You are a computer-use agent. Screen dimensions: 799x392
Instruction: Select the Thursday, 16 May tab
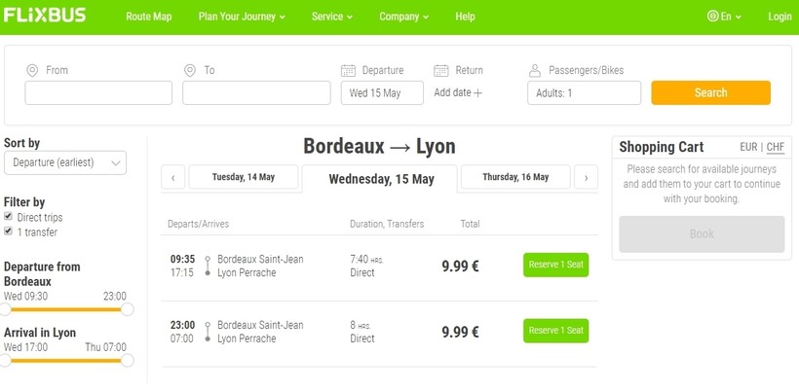tap(514, 177)
